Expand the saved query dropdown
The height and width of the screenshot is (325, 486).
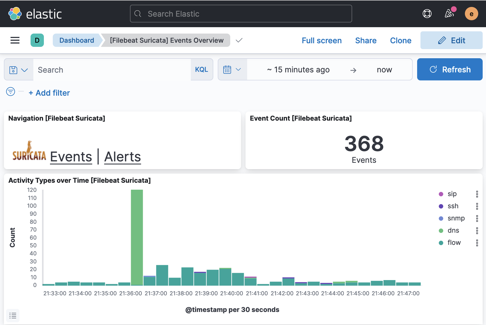pyautogui.click(x=19, y=70)
